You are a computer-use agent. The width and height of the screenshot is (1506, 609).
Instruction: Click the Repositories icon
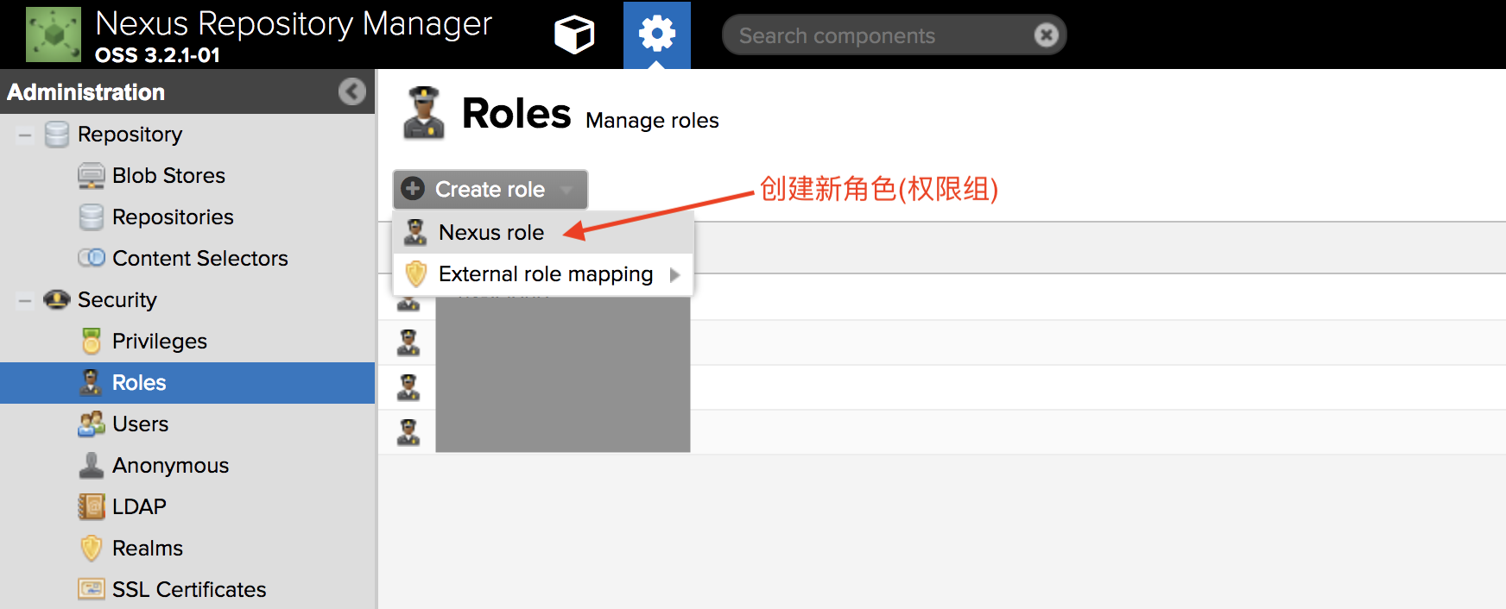(x=92, y=217)
